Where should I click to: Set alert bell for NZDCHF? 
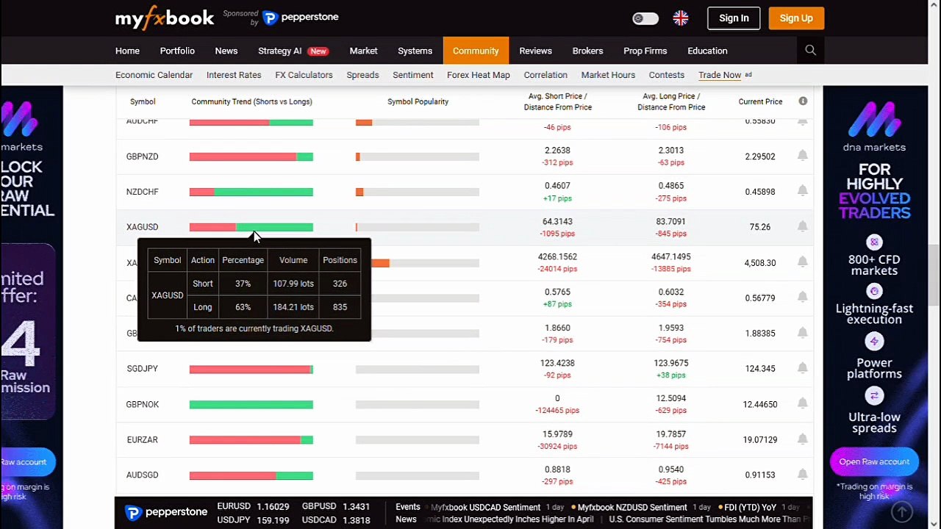click(803, 191)
